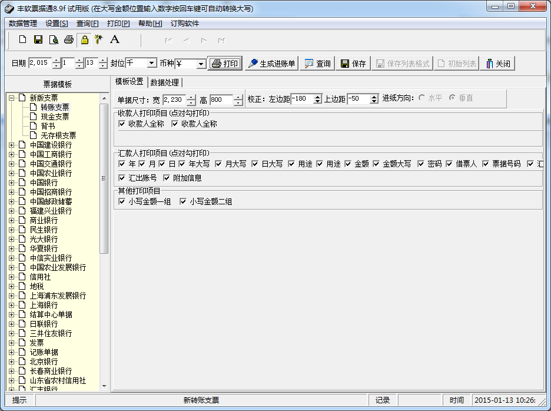The height and width of the screenshot is (411, 551).
Task: Click the hammer tools icon
Action: pos(99,39)
